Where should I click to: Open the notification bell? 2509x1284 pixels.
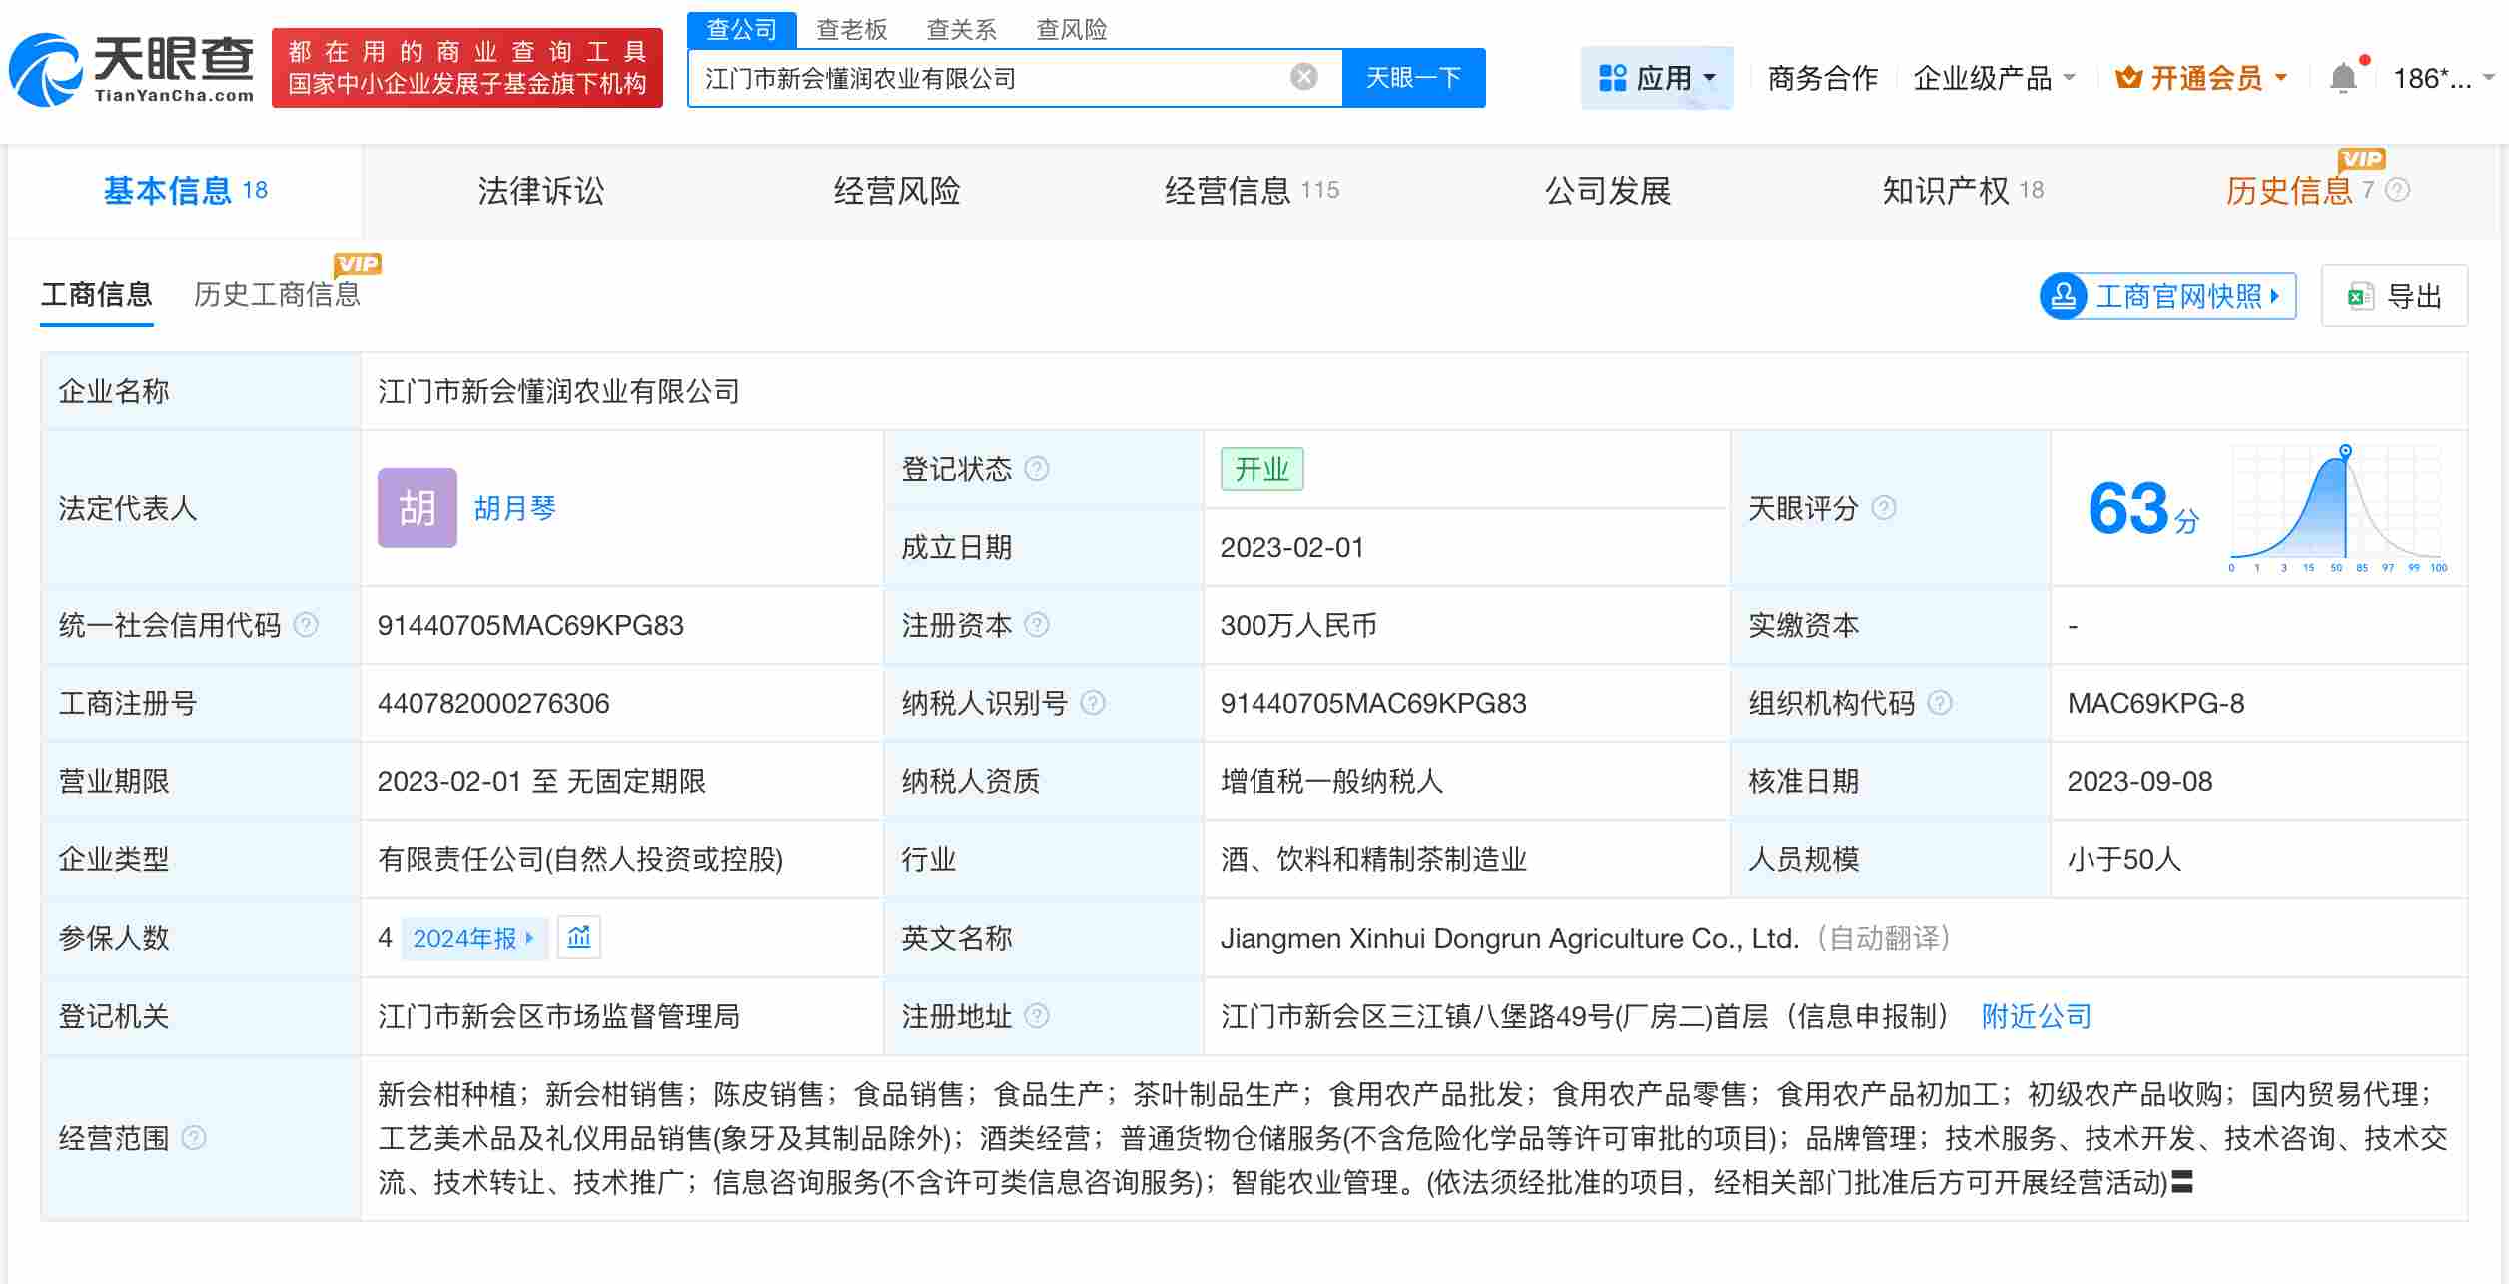tap(2342, 75)
